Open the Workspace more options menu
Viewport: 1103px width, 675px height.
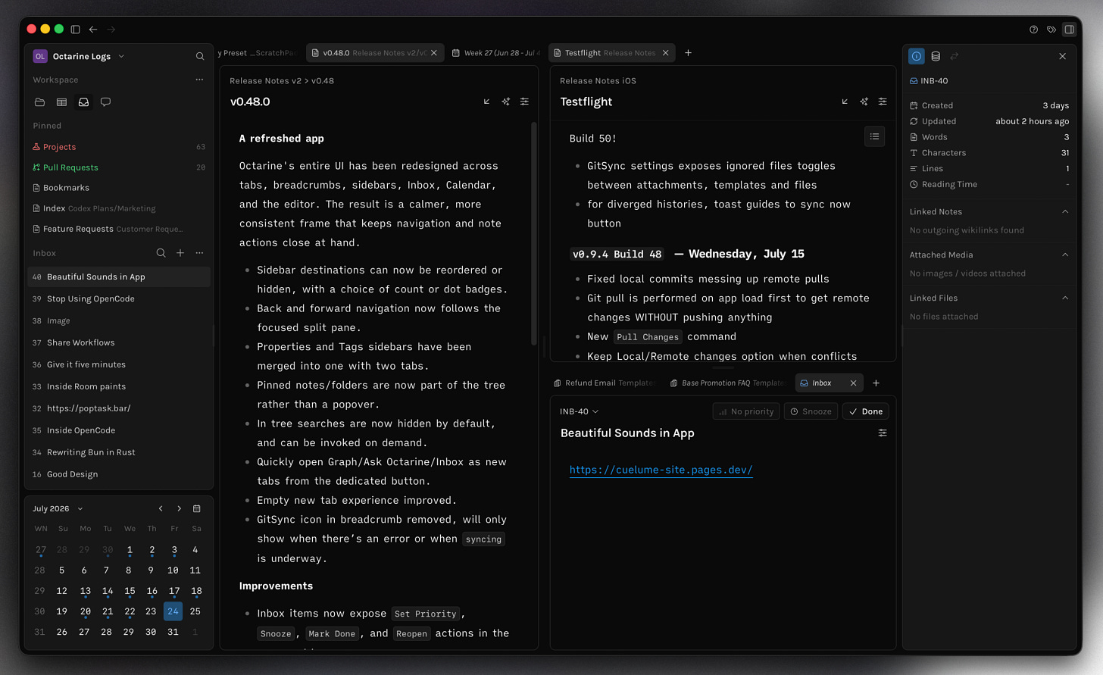click(199, 80)
